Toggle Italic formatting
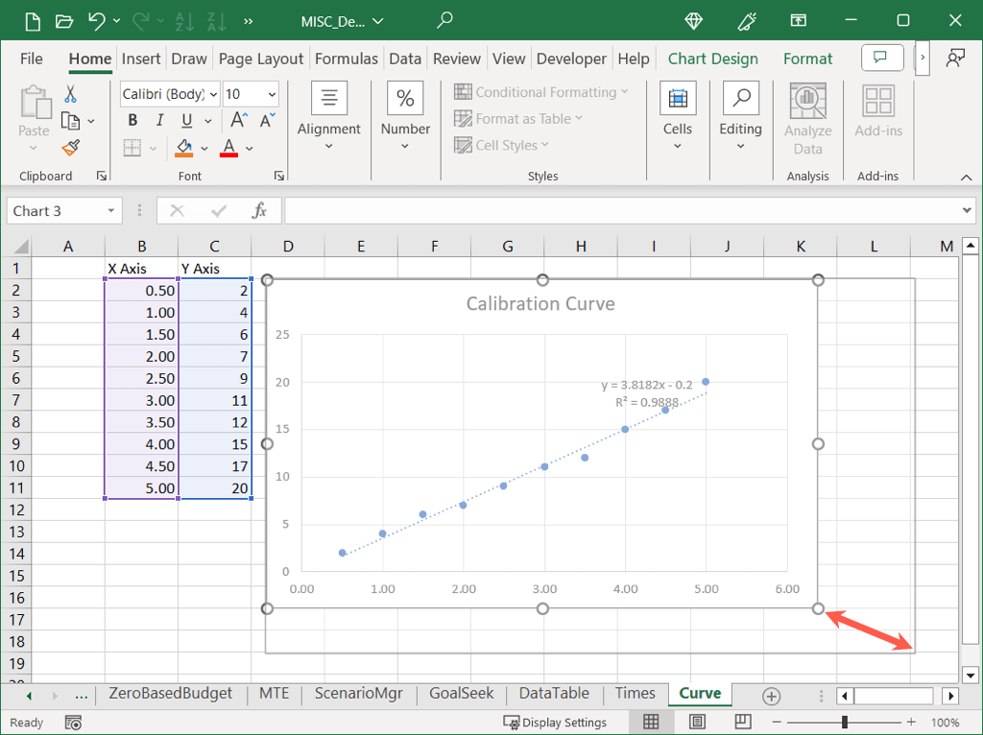Viewport: 983px width, 735px height. tap(159, 121)
